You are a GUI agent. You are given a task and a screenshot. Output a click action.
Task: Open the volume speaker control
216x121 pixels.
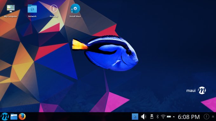pyautogui.click(x=144, y=117)
